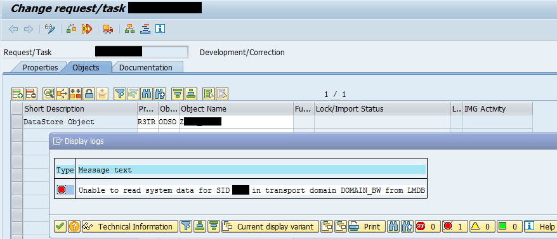This screenshot has width=557, height=239.
Task: Click the Select Layout icon with green lines
Action: click(209, 94)
